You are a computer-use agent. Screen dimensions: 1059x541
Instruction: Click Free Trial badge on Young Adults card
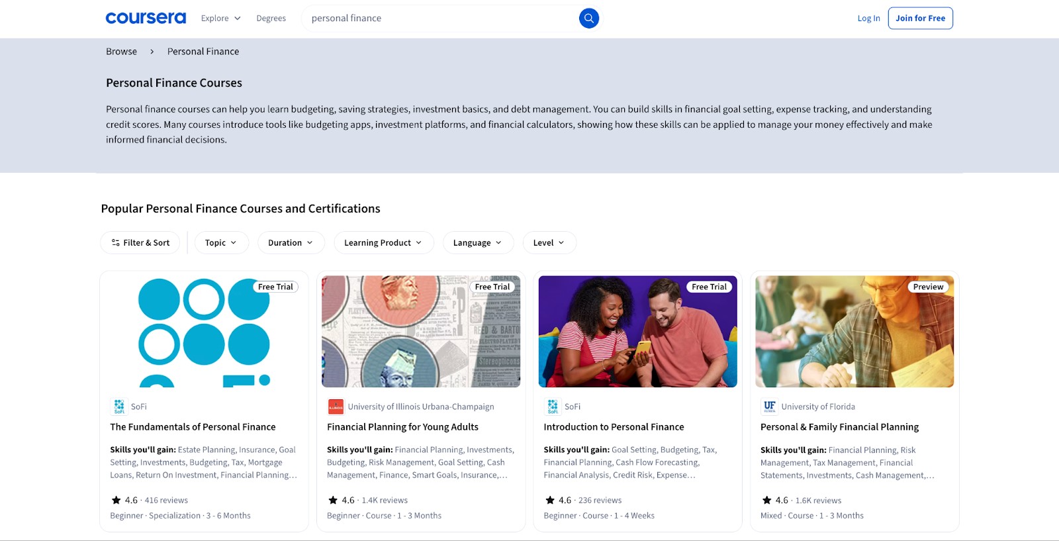[x=492, y=287]
